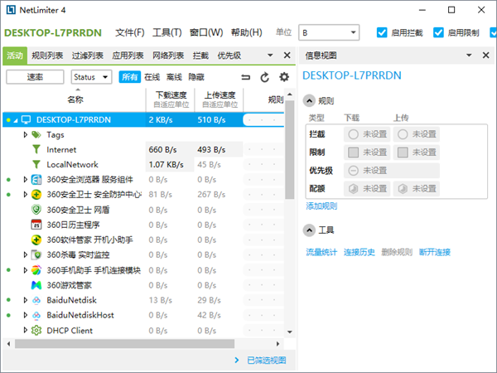
Task: Click the 速率 input field
Action: coord(35,77)
